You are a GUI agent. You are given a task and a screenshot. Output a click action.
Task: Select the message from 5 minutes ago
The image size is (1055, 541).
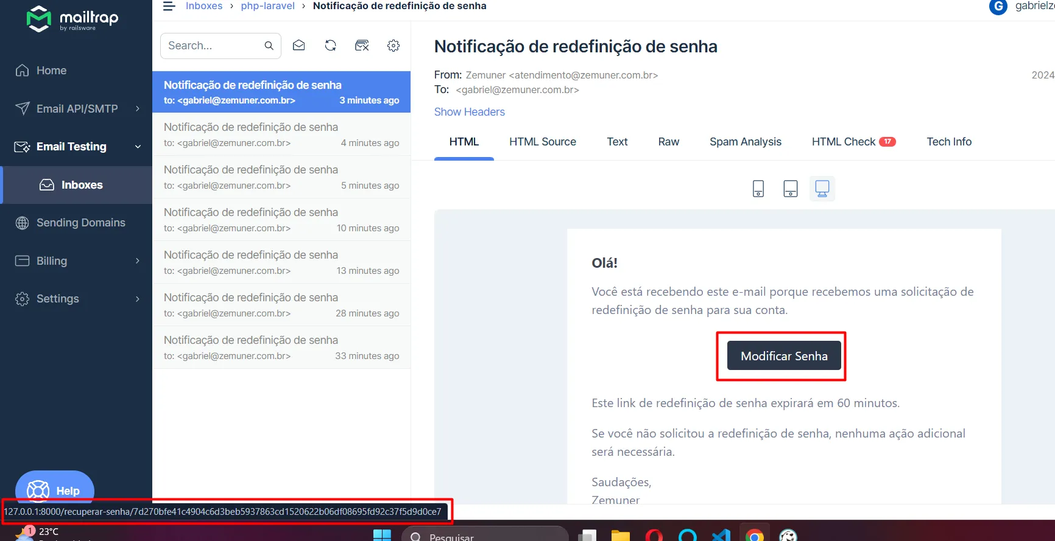281,177
